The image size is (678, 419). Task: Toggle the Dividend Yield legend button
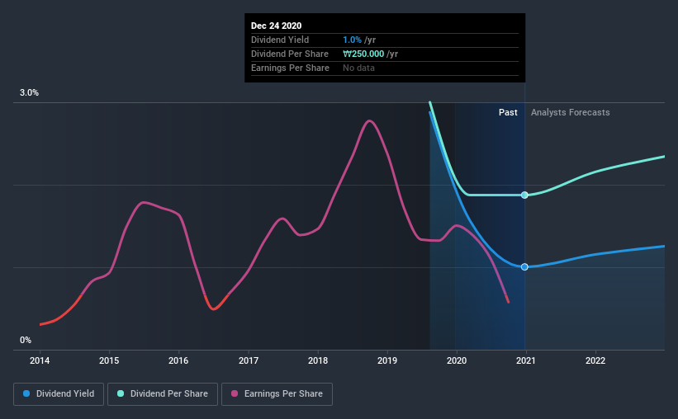tap(59, 394)
